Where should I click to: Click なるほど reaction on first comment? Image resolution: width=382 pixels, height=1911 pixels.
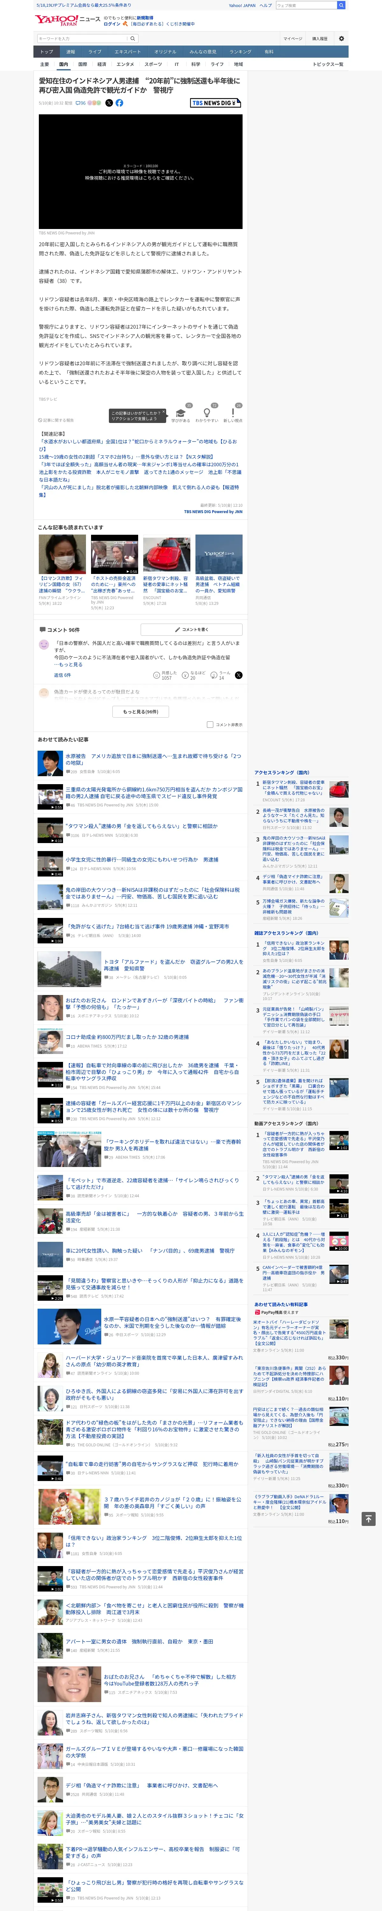click(193, 675)
